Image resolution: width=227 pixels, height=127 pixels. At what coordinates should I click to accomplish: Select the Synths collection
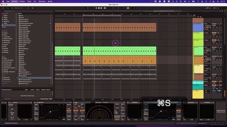pos(6,16)
